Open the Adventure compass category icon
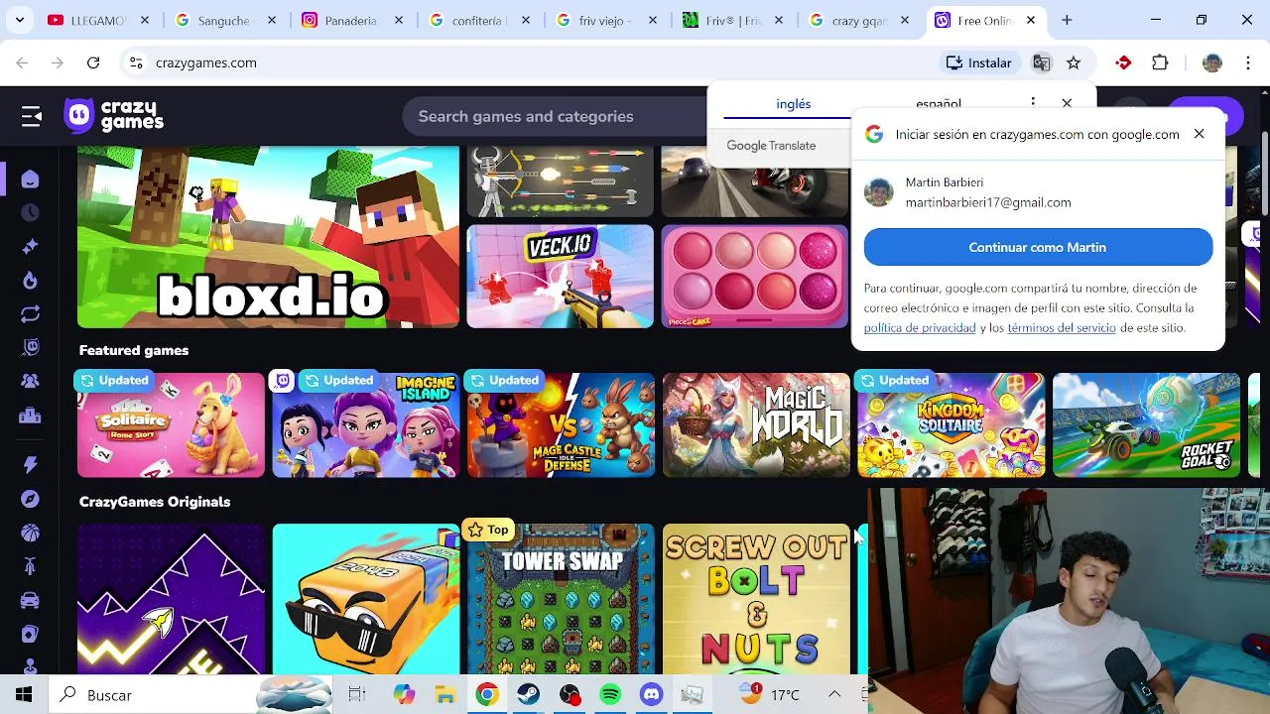Viewport: 1270px width, 714px height. (x=30, y=499)
